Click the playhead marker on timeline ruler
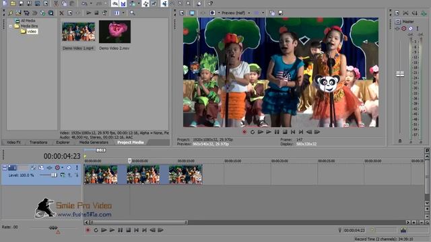 129,161
